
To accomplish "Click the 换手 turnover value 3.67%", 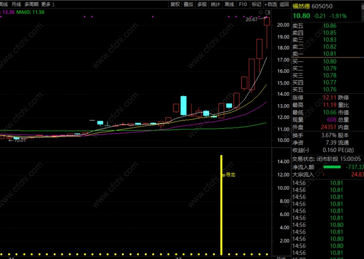I will [x=329, y=135].
